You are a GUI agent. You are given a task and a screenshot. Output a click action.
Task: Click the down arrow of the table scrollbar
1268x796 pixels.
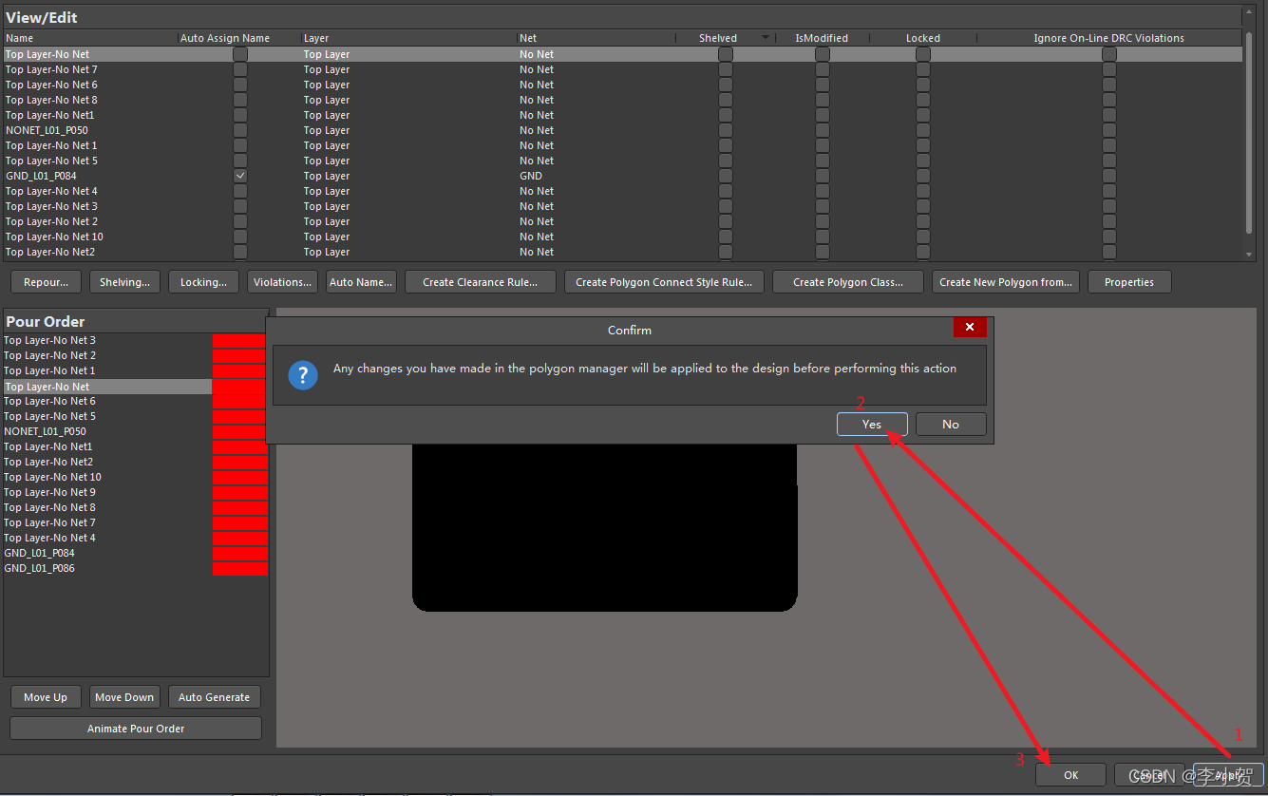1250,255
